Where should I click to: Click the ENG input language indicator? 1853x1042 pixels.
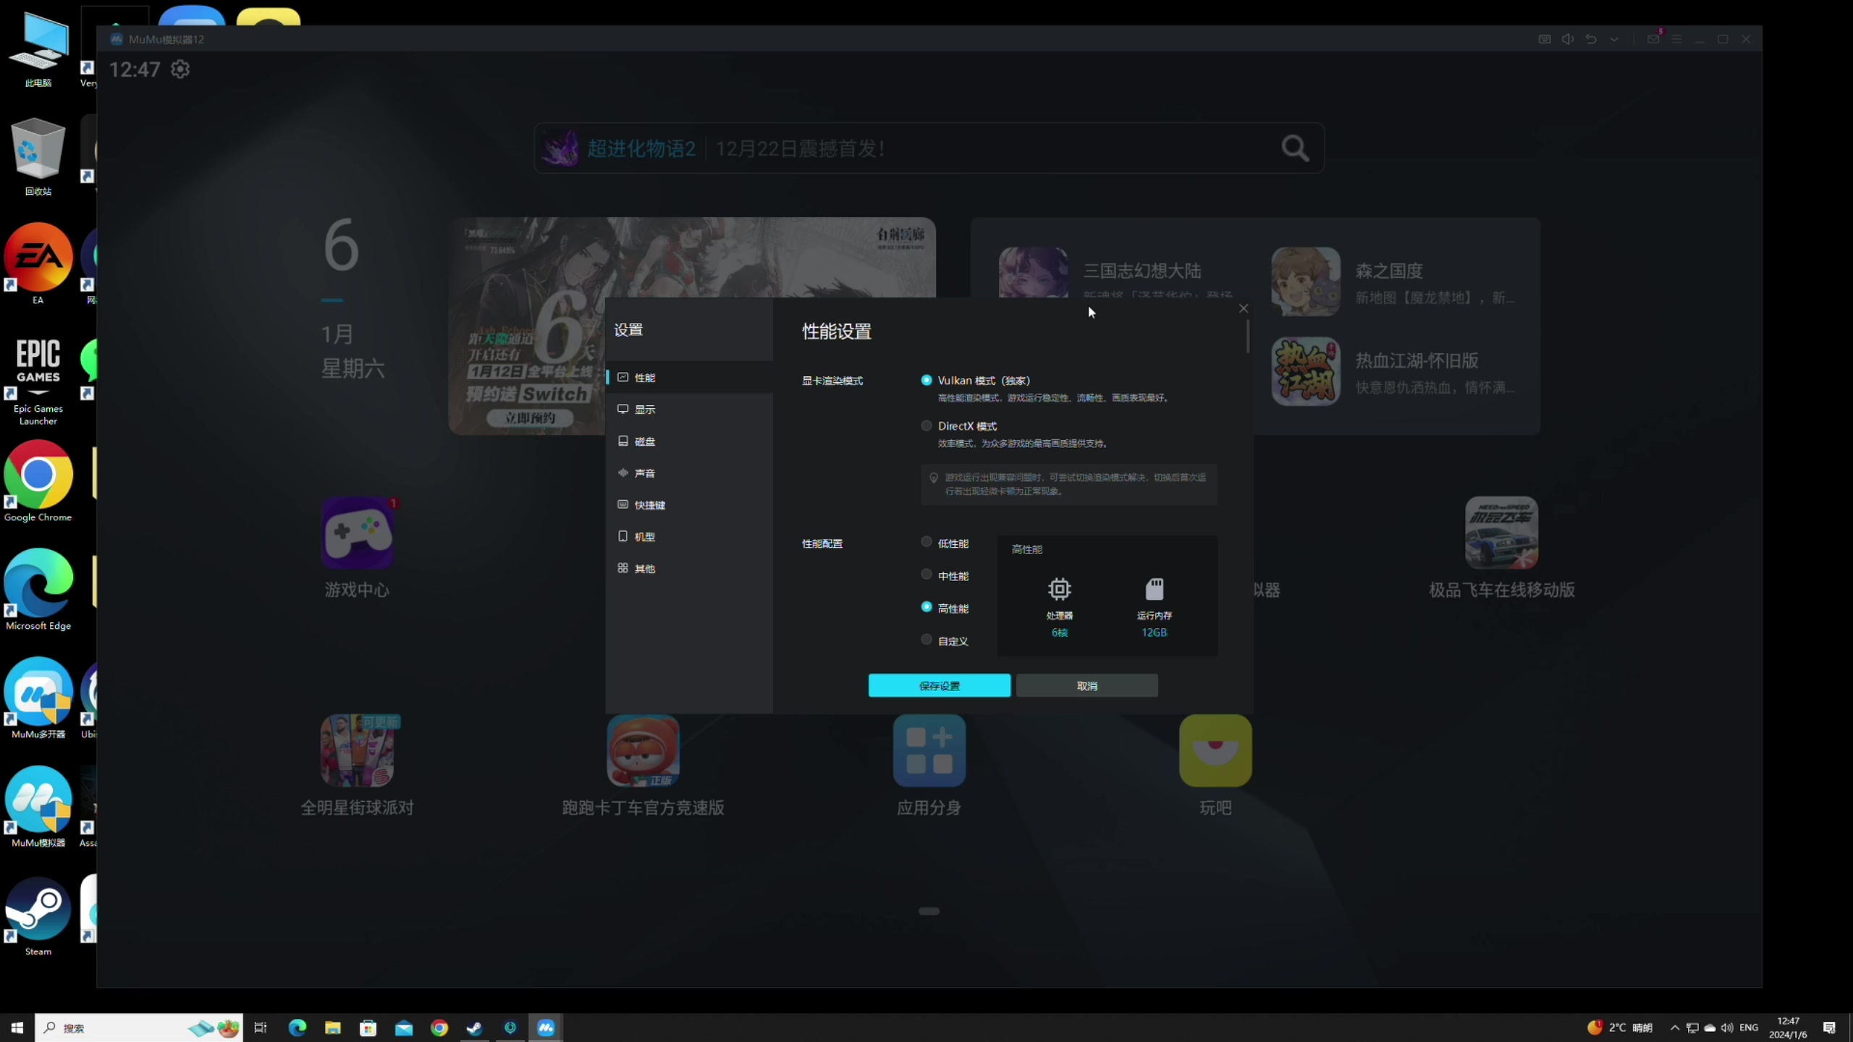[1749, 1028]
